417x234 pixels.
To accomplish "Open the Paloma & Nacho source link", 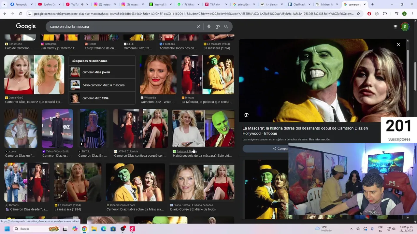I will point(186,151).
